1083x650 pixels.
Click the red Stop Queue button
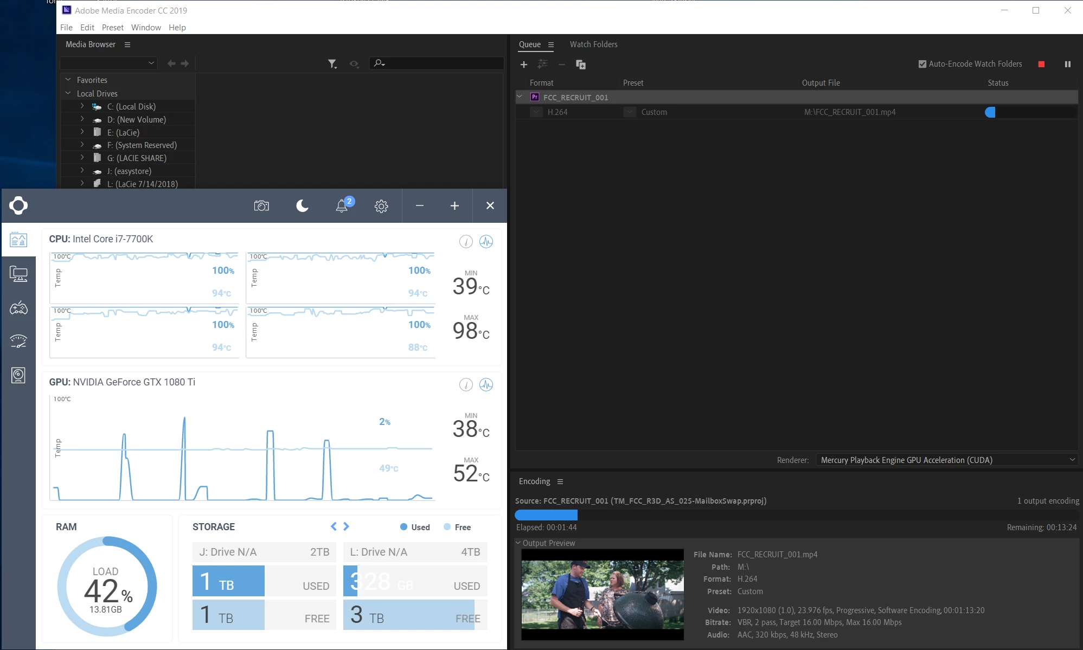pos(1041,64)
